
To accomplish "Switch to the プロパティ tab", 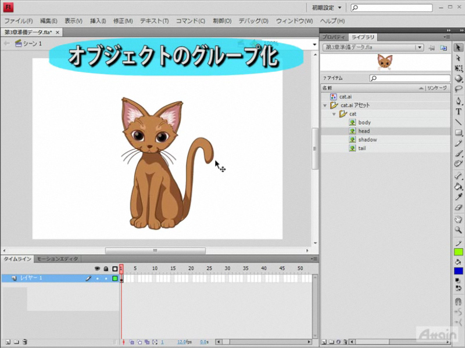I will tap(334, 37).
